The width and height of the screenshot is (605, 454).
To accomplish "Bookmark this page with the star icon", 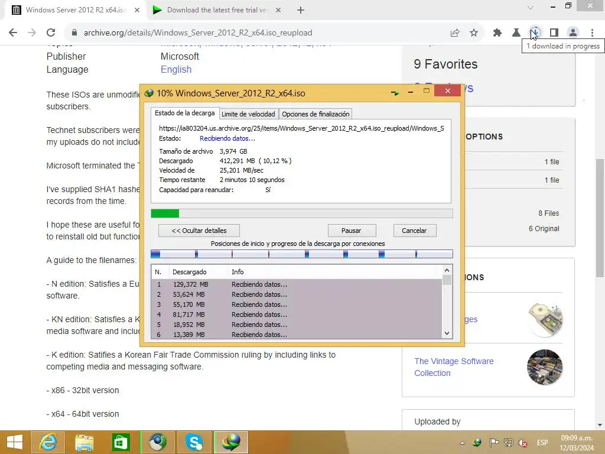I will point(474,33).
